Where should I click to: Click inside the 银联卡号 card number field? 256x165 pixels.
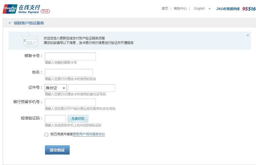pos(70,56)
